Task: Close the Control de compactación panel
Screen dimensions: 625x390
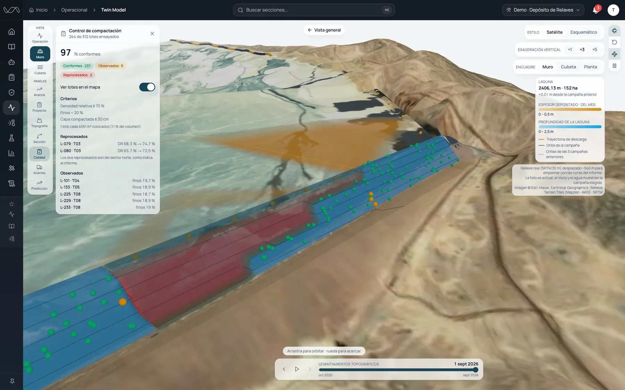Action: coord(152,34)
